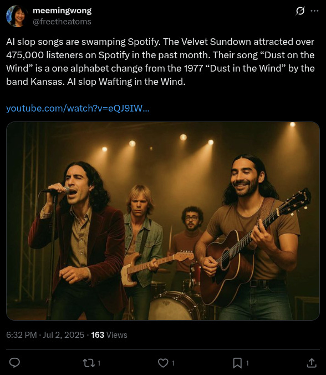This screenshot has height=375, width=326.
Task: Click the repost count number
Action: (99, 363)
